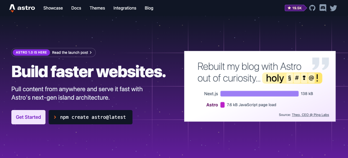The width and height of the screenshot is (348, 158).
Task: Open 'Read the launch post' link
Action: point(70,52)
